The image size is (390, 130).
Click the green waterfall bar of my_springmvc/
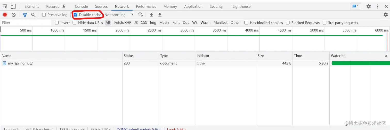click(361, 63)
